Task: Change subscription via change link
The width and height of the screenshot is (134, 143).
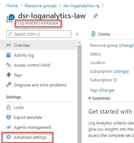Action: 121,71
